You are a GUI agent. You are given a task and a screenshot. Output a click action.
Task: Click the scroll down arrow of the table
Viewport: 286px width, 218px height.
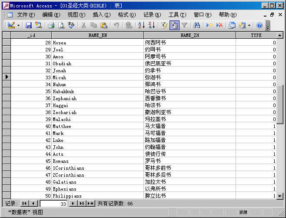(x=280, y=196)
